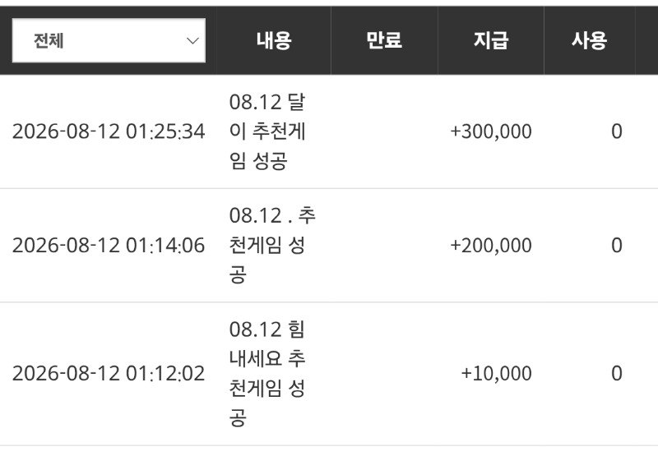Open entry '08.12 달이 추천게임 성공'
The image size is (658, 456).
[267, 131]
